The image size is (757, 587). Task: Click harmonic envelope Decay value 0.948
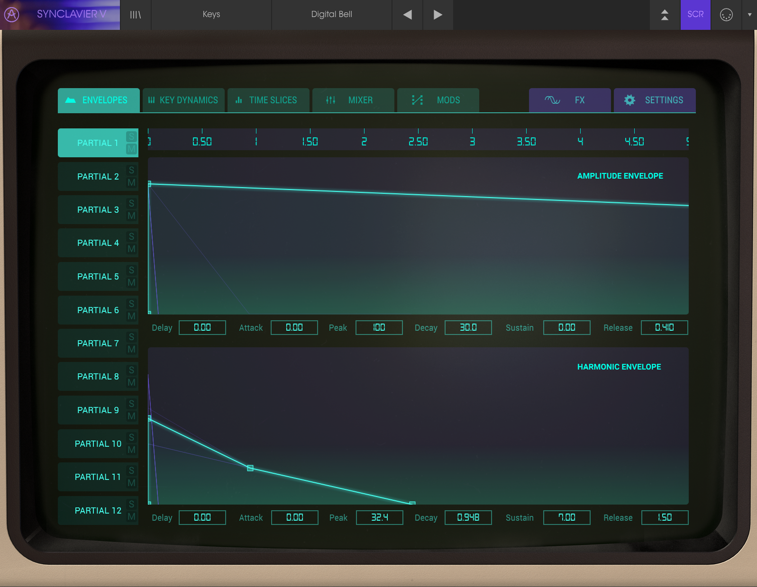(468, 517)
